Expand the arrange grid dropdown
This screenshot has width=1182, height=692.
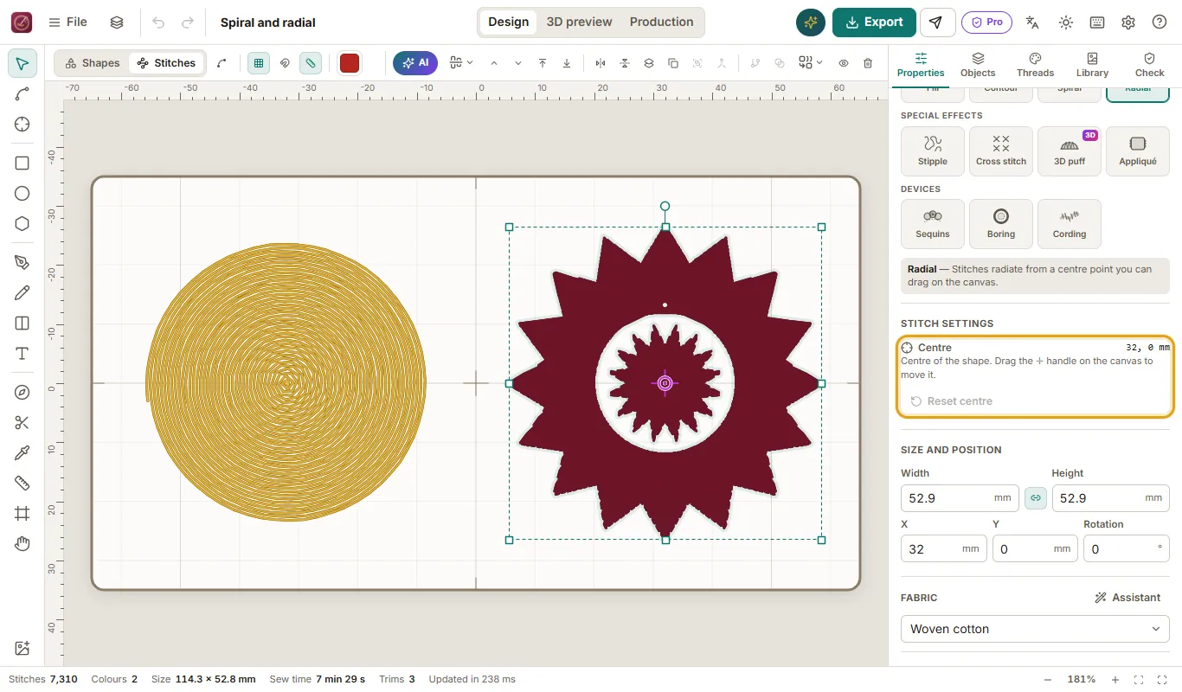(811, 63)
